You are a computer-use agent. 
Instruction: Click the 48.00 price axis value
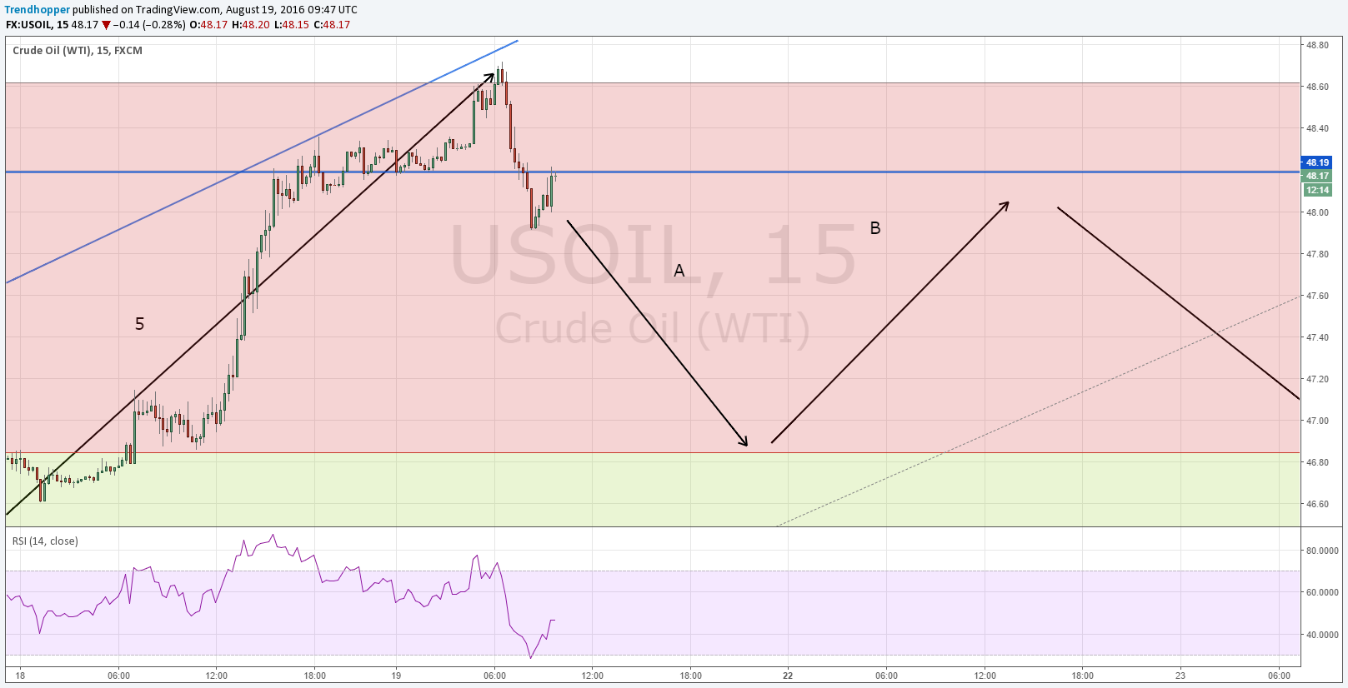[1317, 212]
